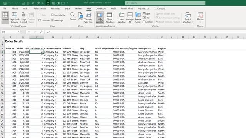Click the formula bar showing 27

point(146,31)
